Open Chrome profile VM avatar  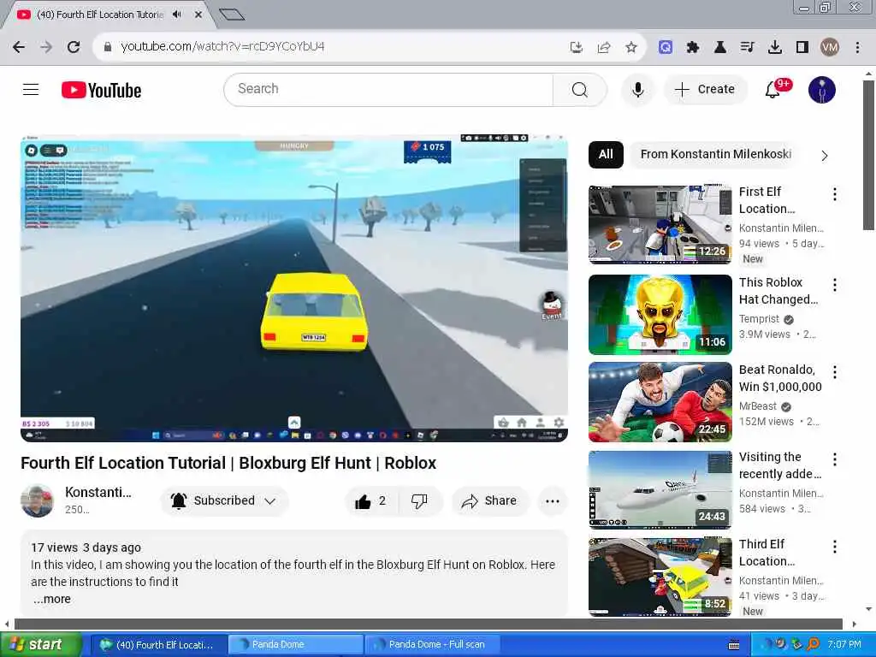[x=830, y=47]
